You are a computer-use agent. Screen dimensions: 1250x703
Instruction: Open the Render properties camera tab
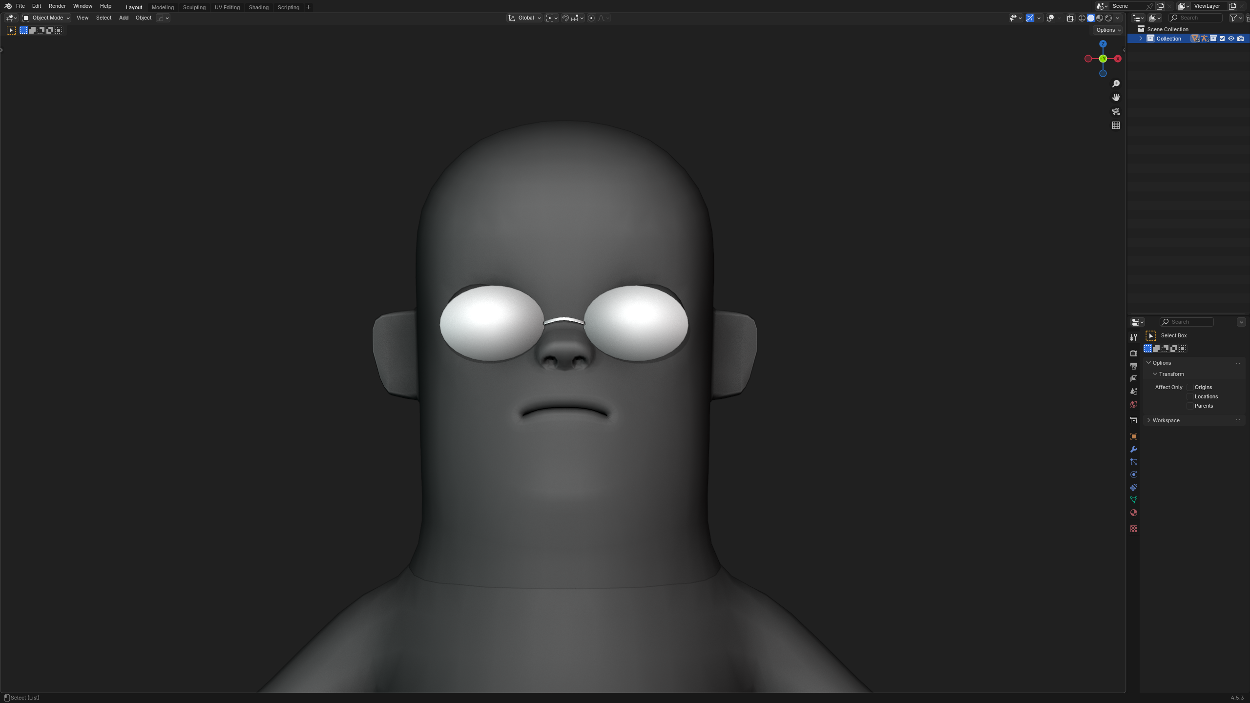(x=1134, y=353)
